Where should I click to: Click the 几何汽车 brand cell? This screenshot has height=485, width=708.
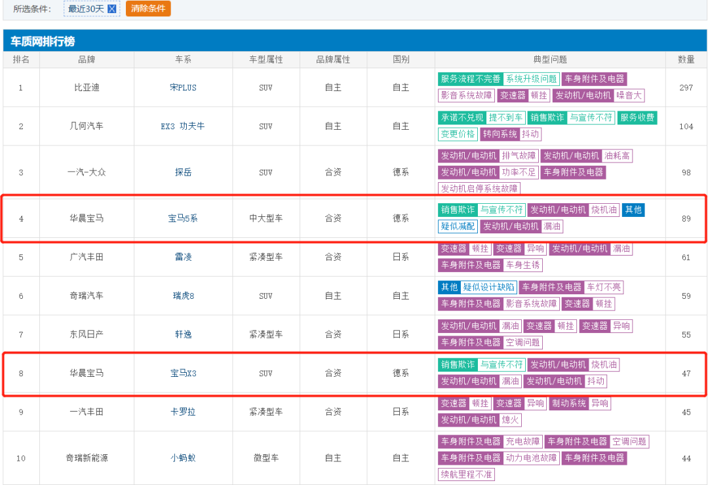(x=87, y=126)
